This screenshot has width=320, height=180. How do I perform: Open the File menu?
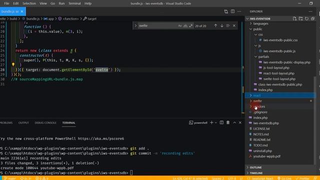click(6, 3)
